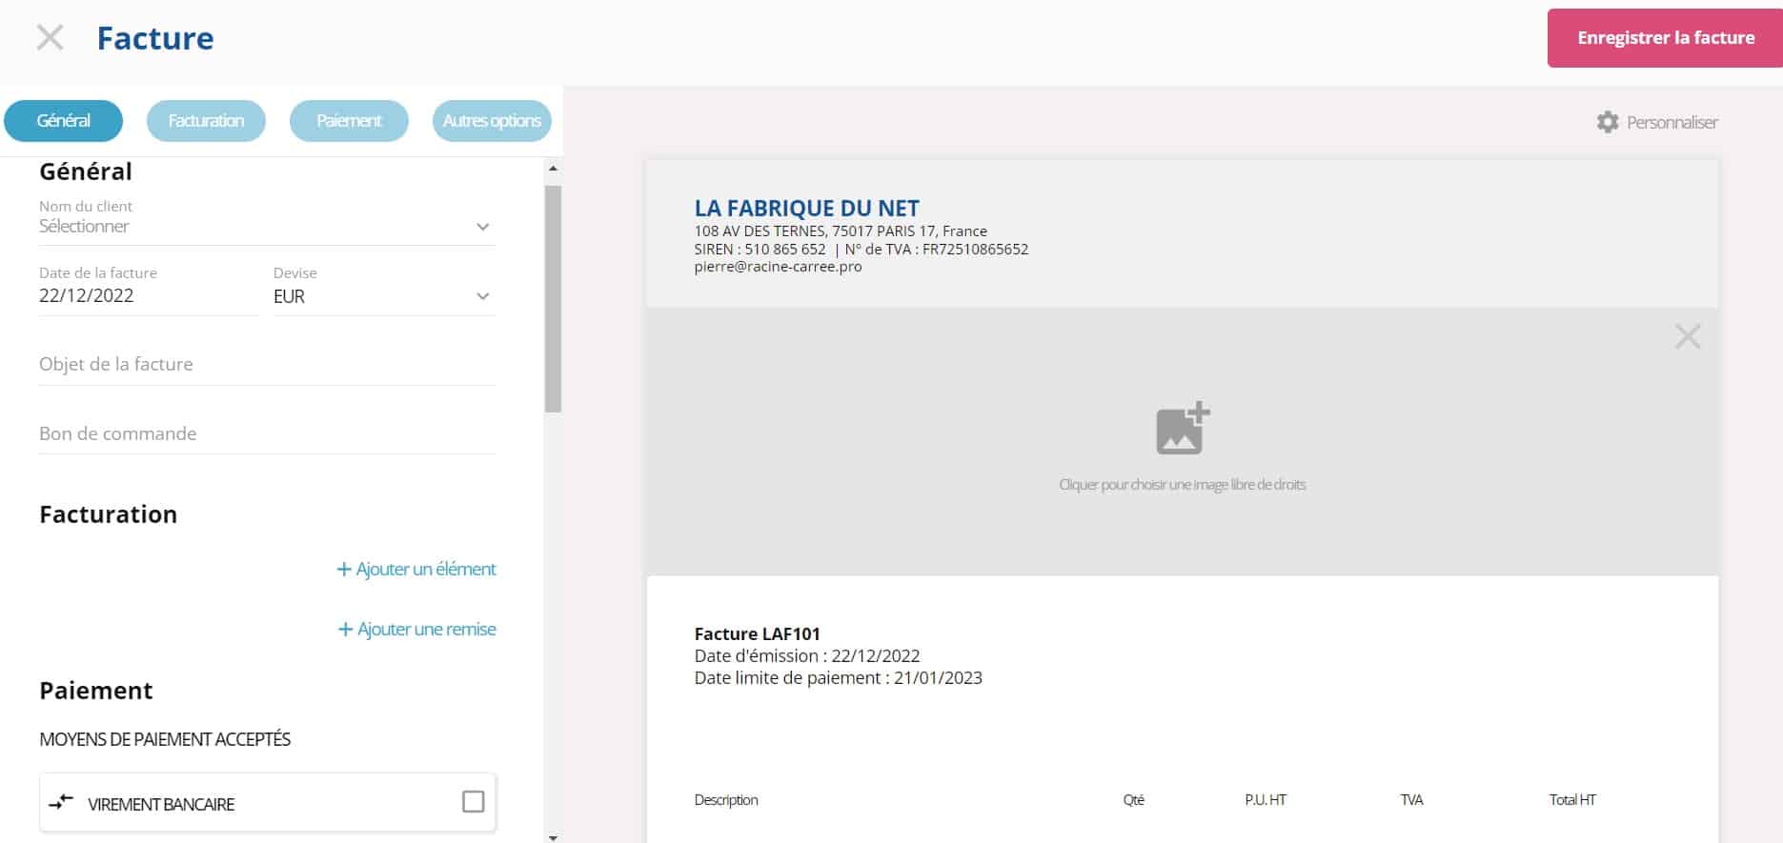Open the Nom du client dropdown
Screen dimensions: 1783x843
click(267, 227)
